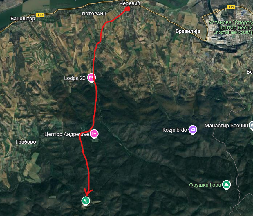Click the red dot at route start
Screen dimensions: 253x216
(x=127, y=9)
